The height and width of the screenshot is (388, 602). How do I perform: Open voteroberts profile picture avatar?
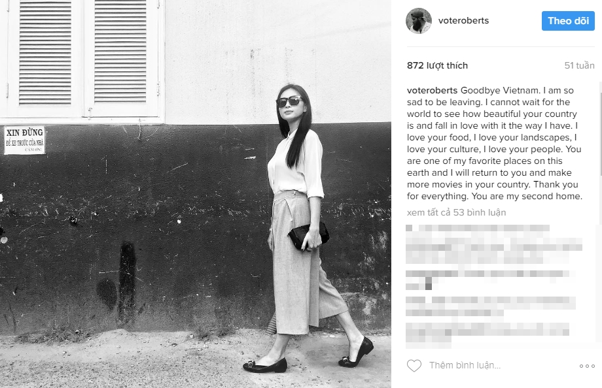click(x=419, y=21)
